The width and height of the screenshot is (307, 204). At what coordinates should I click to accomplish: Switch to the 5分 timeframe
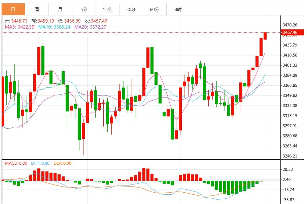(84, 9)
